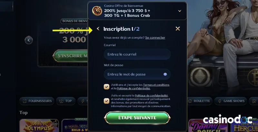Viewport: 258px width, 132px height.
Task: Click the back arrow beside Inscription
Action: pyautogui.click(x=98, y=29)
